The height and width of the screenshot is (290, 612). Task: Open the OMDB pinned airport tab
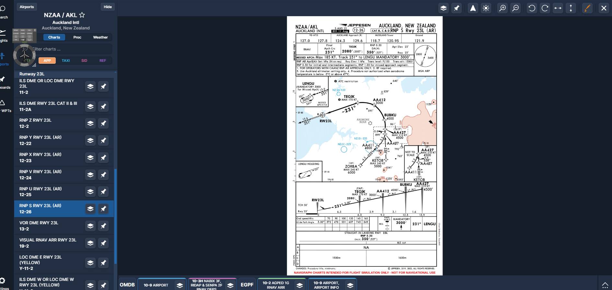pos(127,285)
